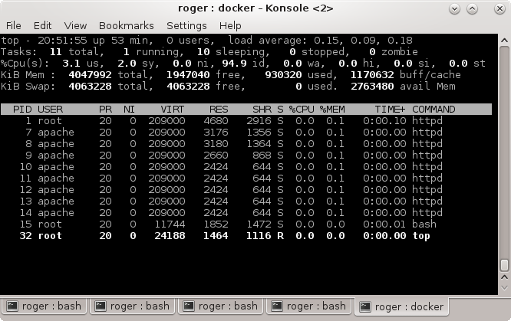
Task: Click the RES column header
Action: click(x=219, y=110)
